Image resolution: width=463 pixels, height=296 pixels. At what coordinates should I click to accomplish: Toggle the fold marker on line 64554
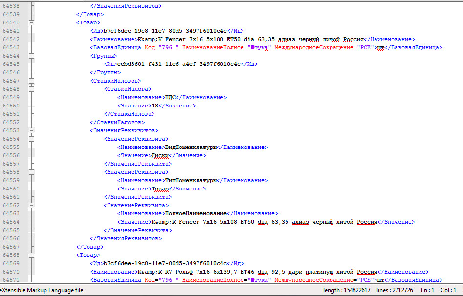(x=32, y=139)
